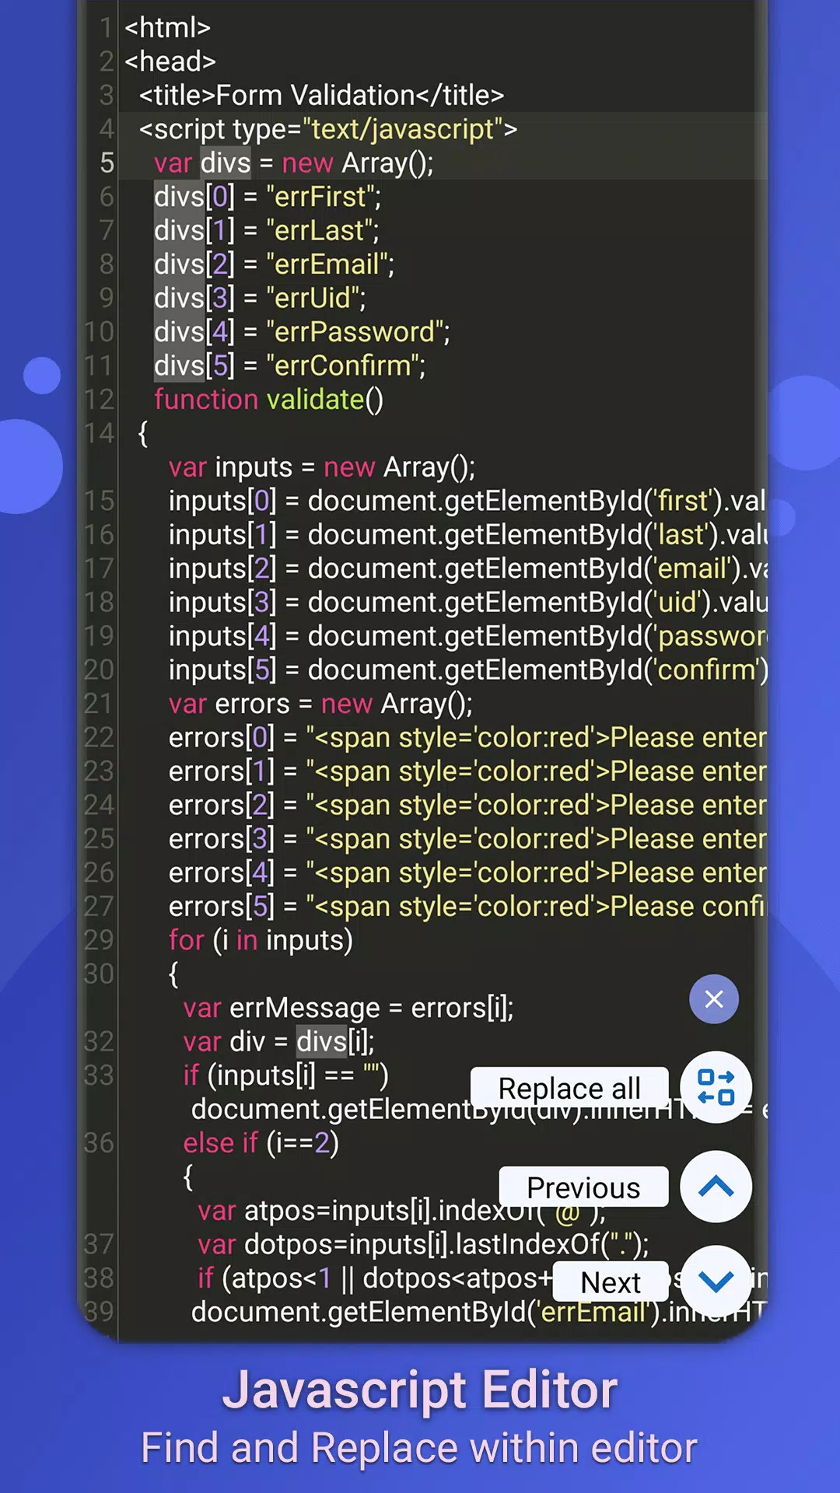This screenshot has height=1493, width=840.
Task: Tap the Next match down-chevron icon
Action: pos(716,1281)
